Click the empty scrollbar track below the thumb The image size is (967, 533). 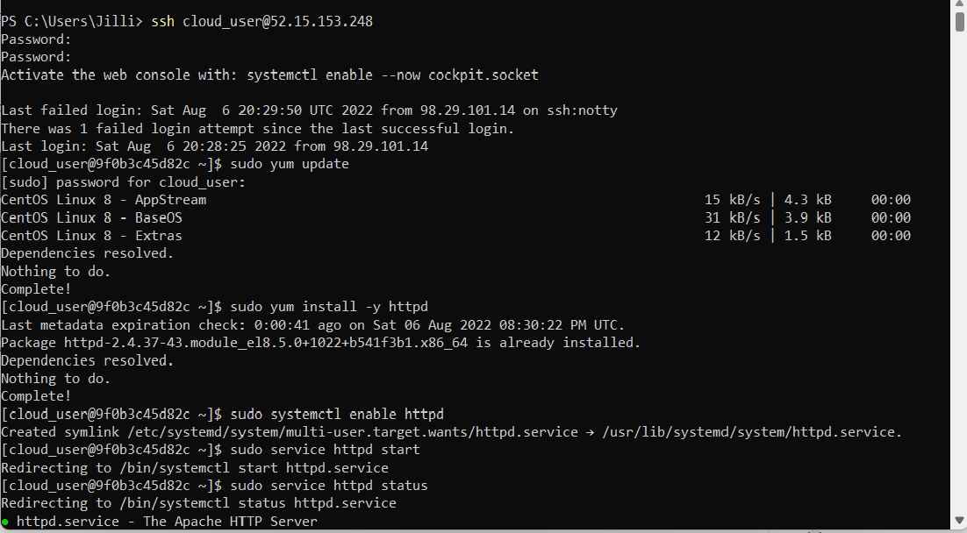tap(960, 271)
